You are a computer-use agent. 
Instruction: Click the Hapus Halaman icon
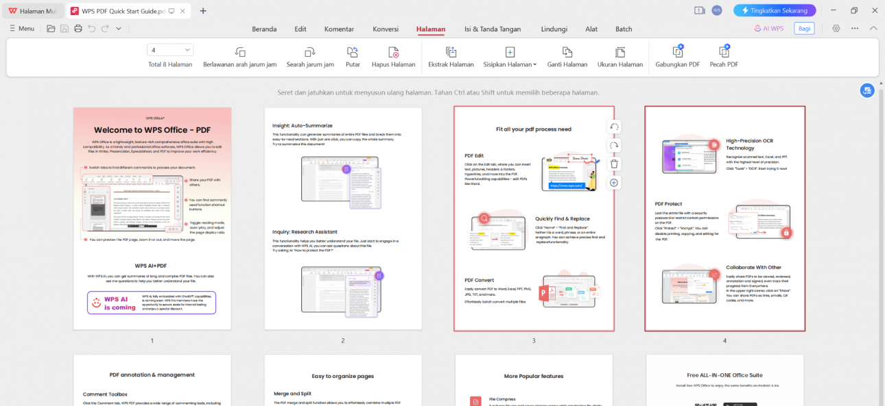(393, 55)
